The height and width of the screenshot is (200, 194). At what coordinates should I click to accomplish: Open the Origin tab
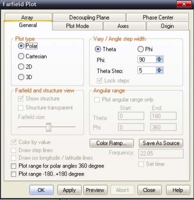tap(167, 26)
